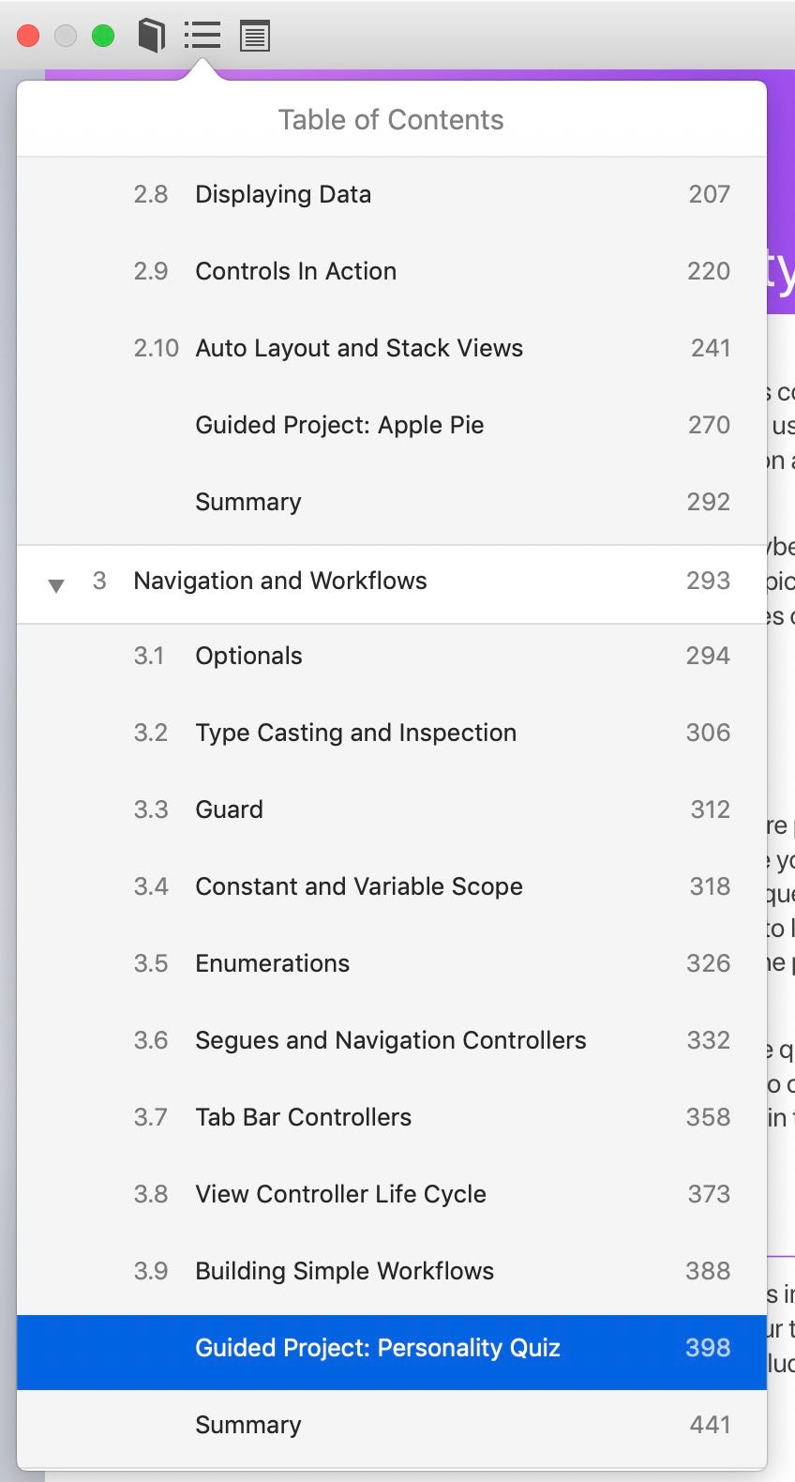Go to Segues and Navigation Controllers
The image size is (795, 1482).
[x=392, y=1040]
